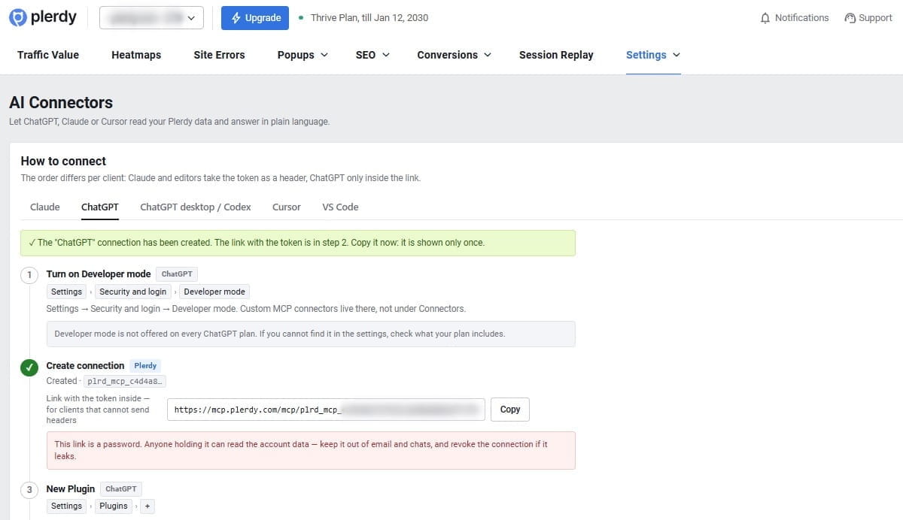Click the Settings chip under Turn on Developer mode

tap(66, 292)
